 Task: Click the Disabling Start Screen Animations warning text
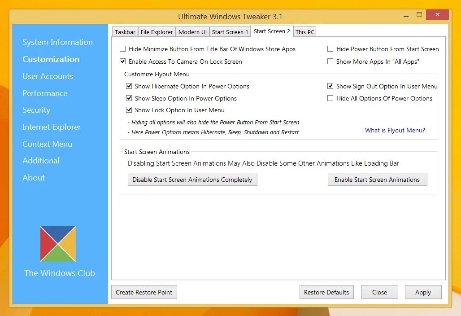click(x=263, y=163)
